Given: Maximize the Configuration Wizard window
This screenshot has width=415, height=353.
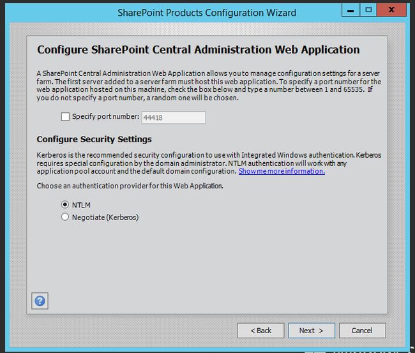Looking at the screenshot, I should click(x=368, y=10).
